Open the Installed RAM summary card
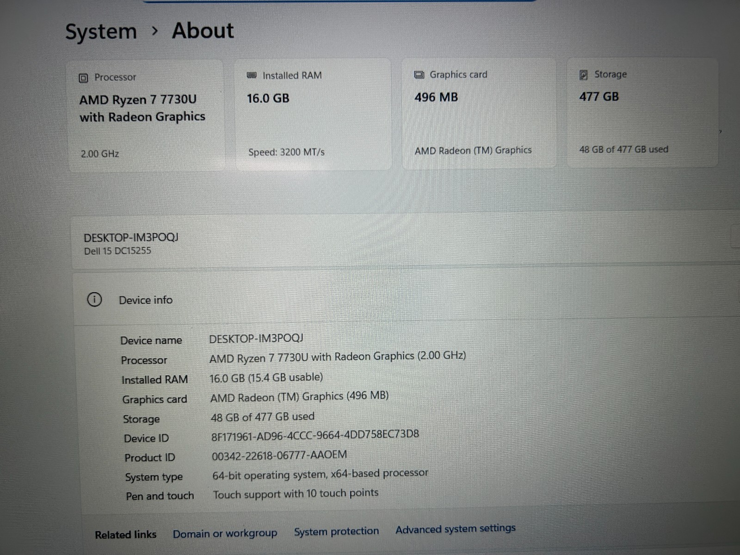740x555 pixels. click(313, 114)
